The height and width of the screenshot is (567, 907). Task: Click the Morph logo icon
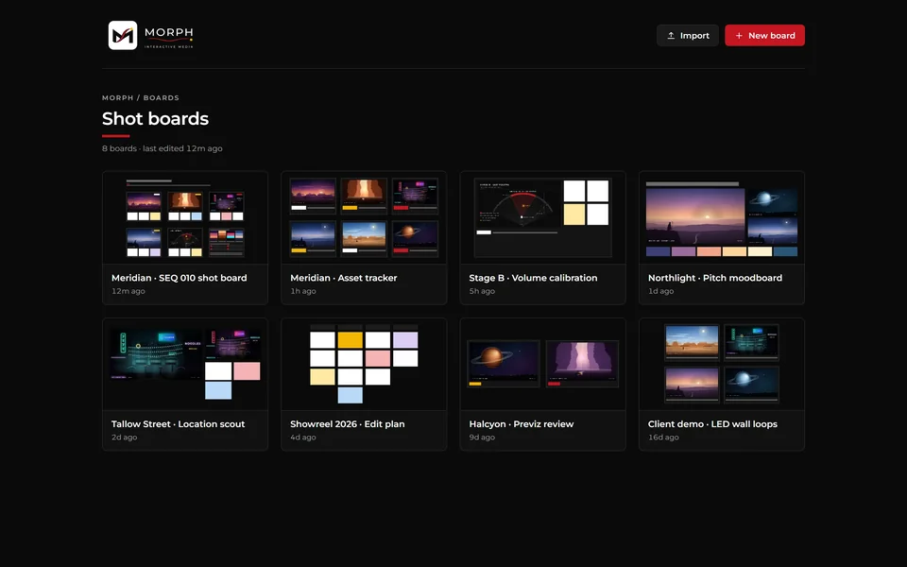click(x=123, y=35)
